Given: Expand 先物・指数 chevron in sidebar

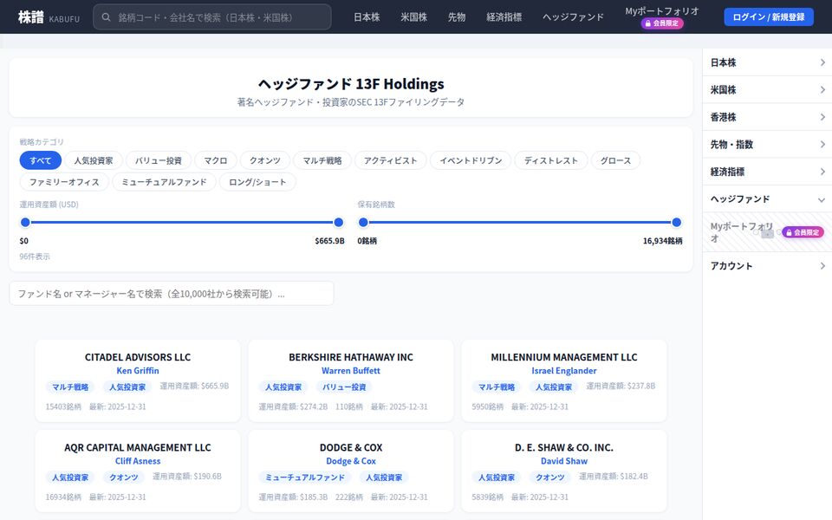Looking at the screenshot, I should [822, 145].
